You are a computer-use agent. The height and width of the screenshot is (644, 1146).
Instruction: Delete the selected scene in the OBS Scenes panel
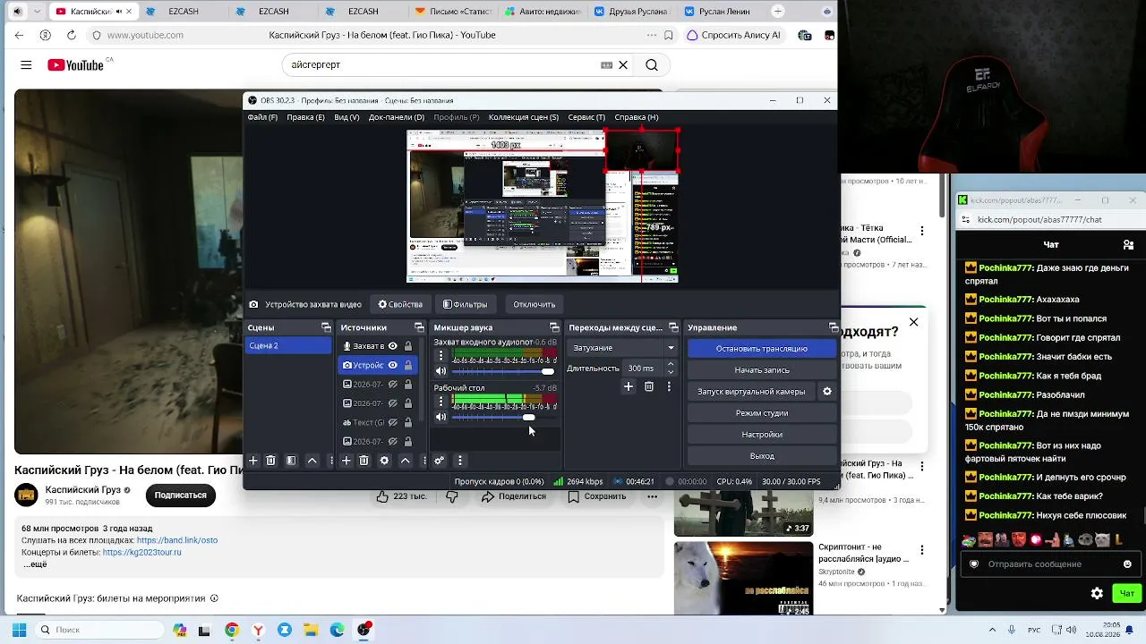coord(270,461)
